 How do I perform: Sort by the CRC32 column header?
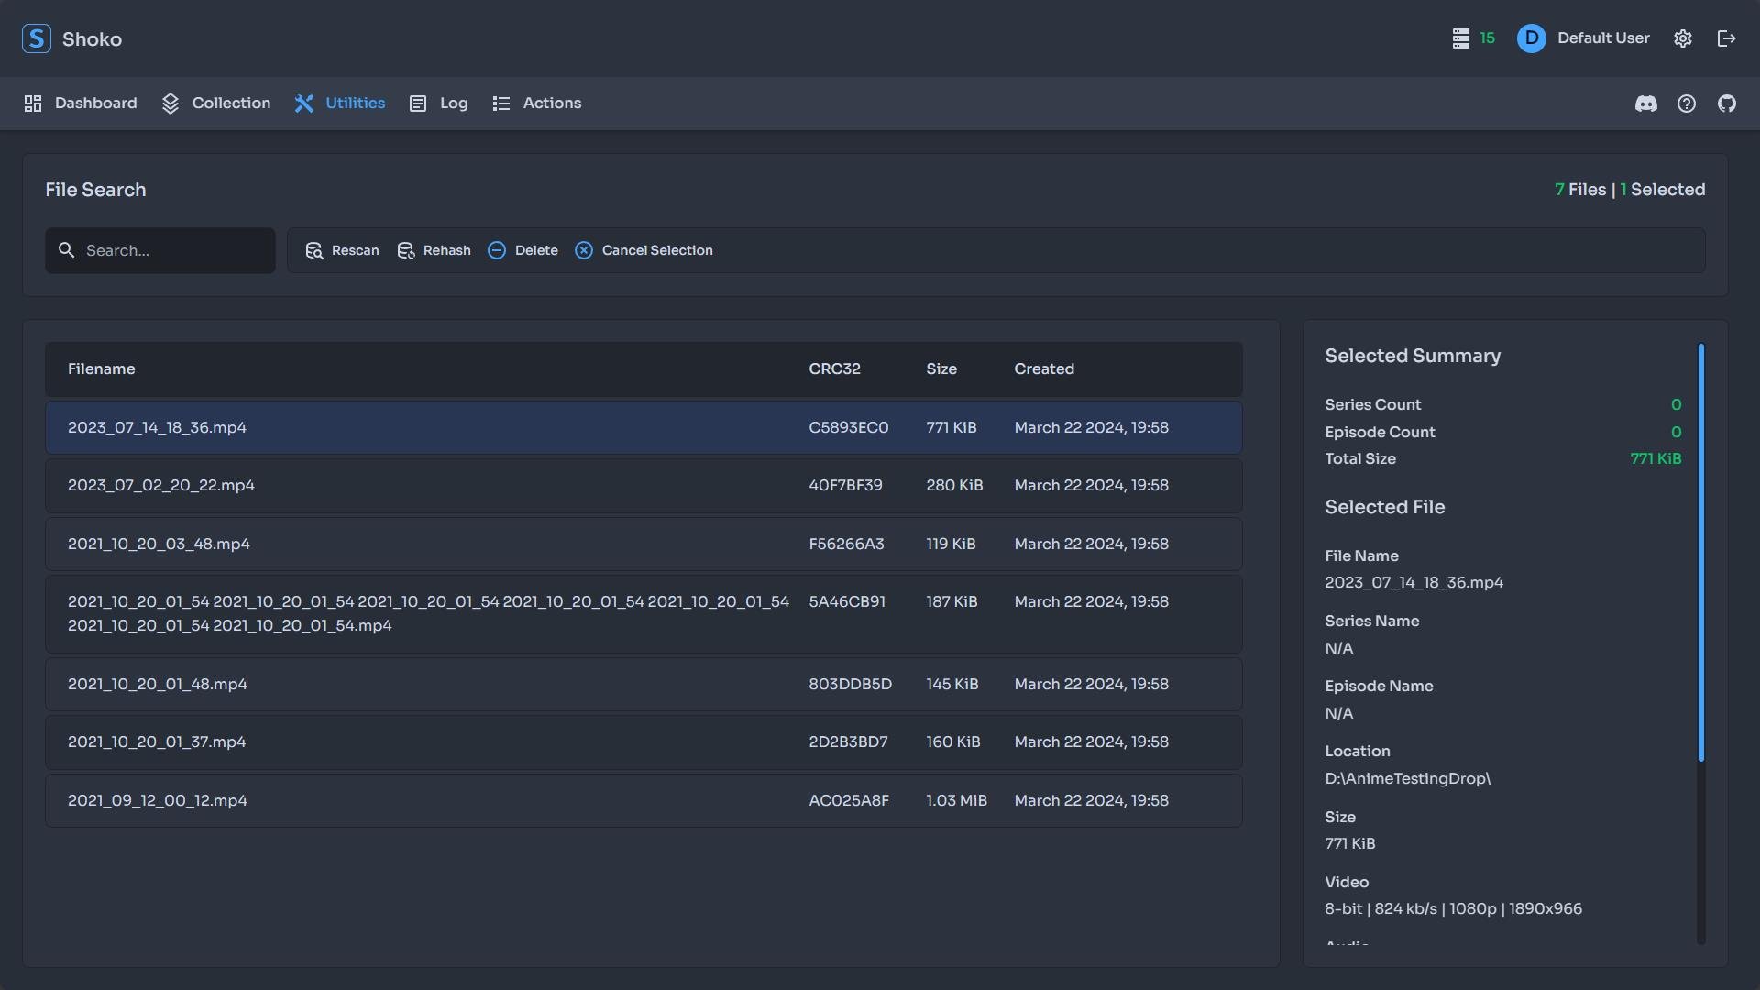pos(834,369)
